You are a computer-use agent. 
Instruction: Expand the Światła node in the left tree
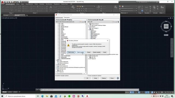(58, 35)
